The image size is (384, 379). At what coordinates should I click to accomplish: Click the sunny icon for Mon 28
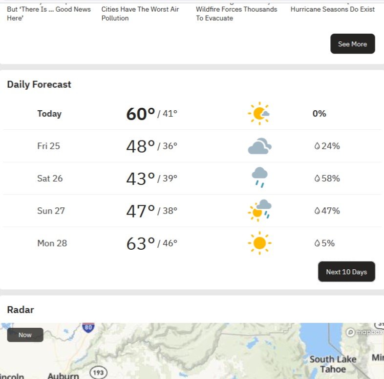point(259,242)
